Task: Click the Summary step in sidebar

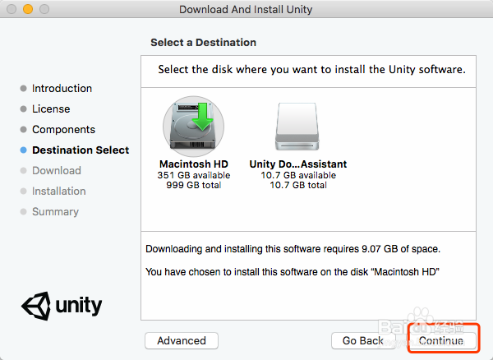Action: coord(55,211)
